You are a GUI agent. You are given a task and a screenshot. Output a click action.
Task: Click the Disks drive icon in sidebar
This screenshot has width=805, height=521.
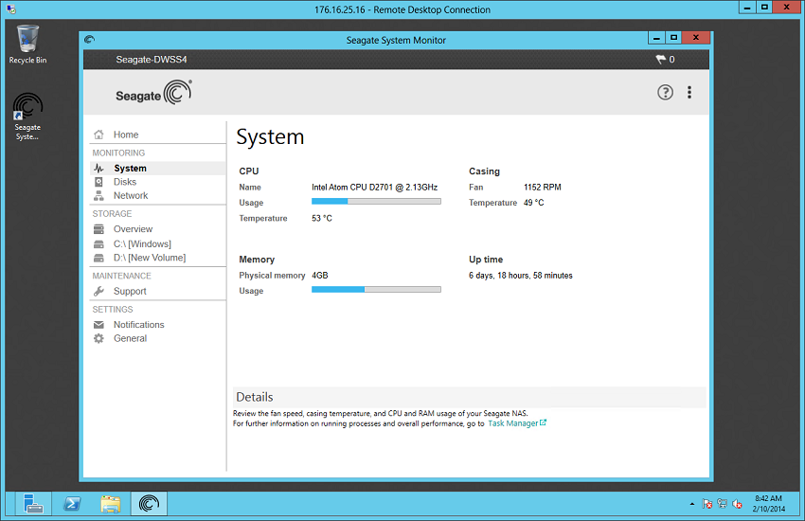point(98,182)
